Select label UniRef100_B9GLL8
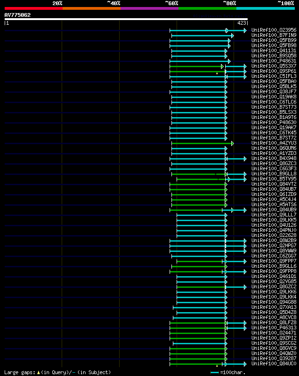The height and width of the screenshot is (376, 299). pos(274,174)
